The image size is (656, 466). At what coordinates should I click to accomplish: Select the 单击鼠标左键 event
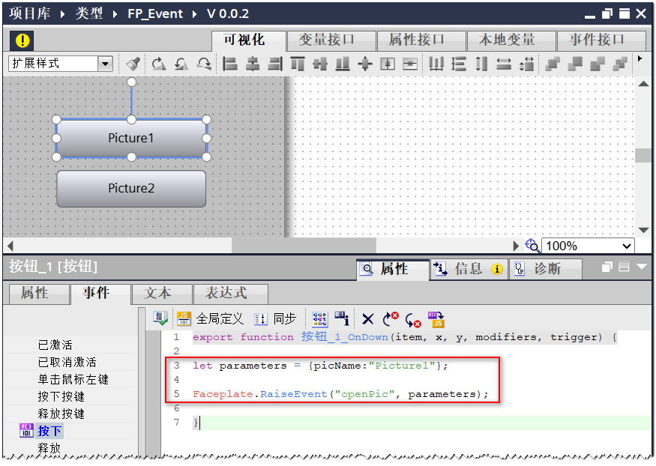click(73, 380)
